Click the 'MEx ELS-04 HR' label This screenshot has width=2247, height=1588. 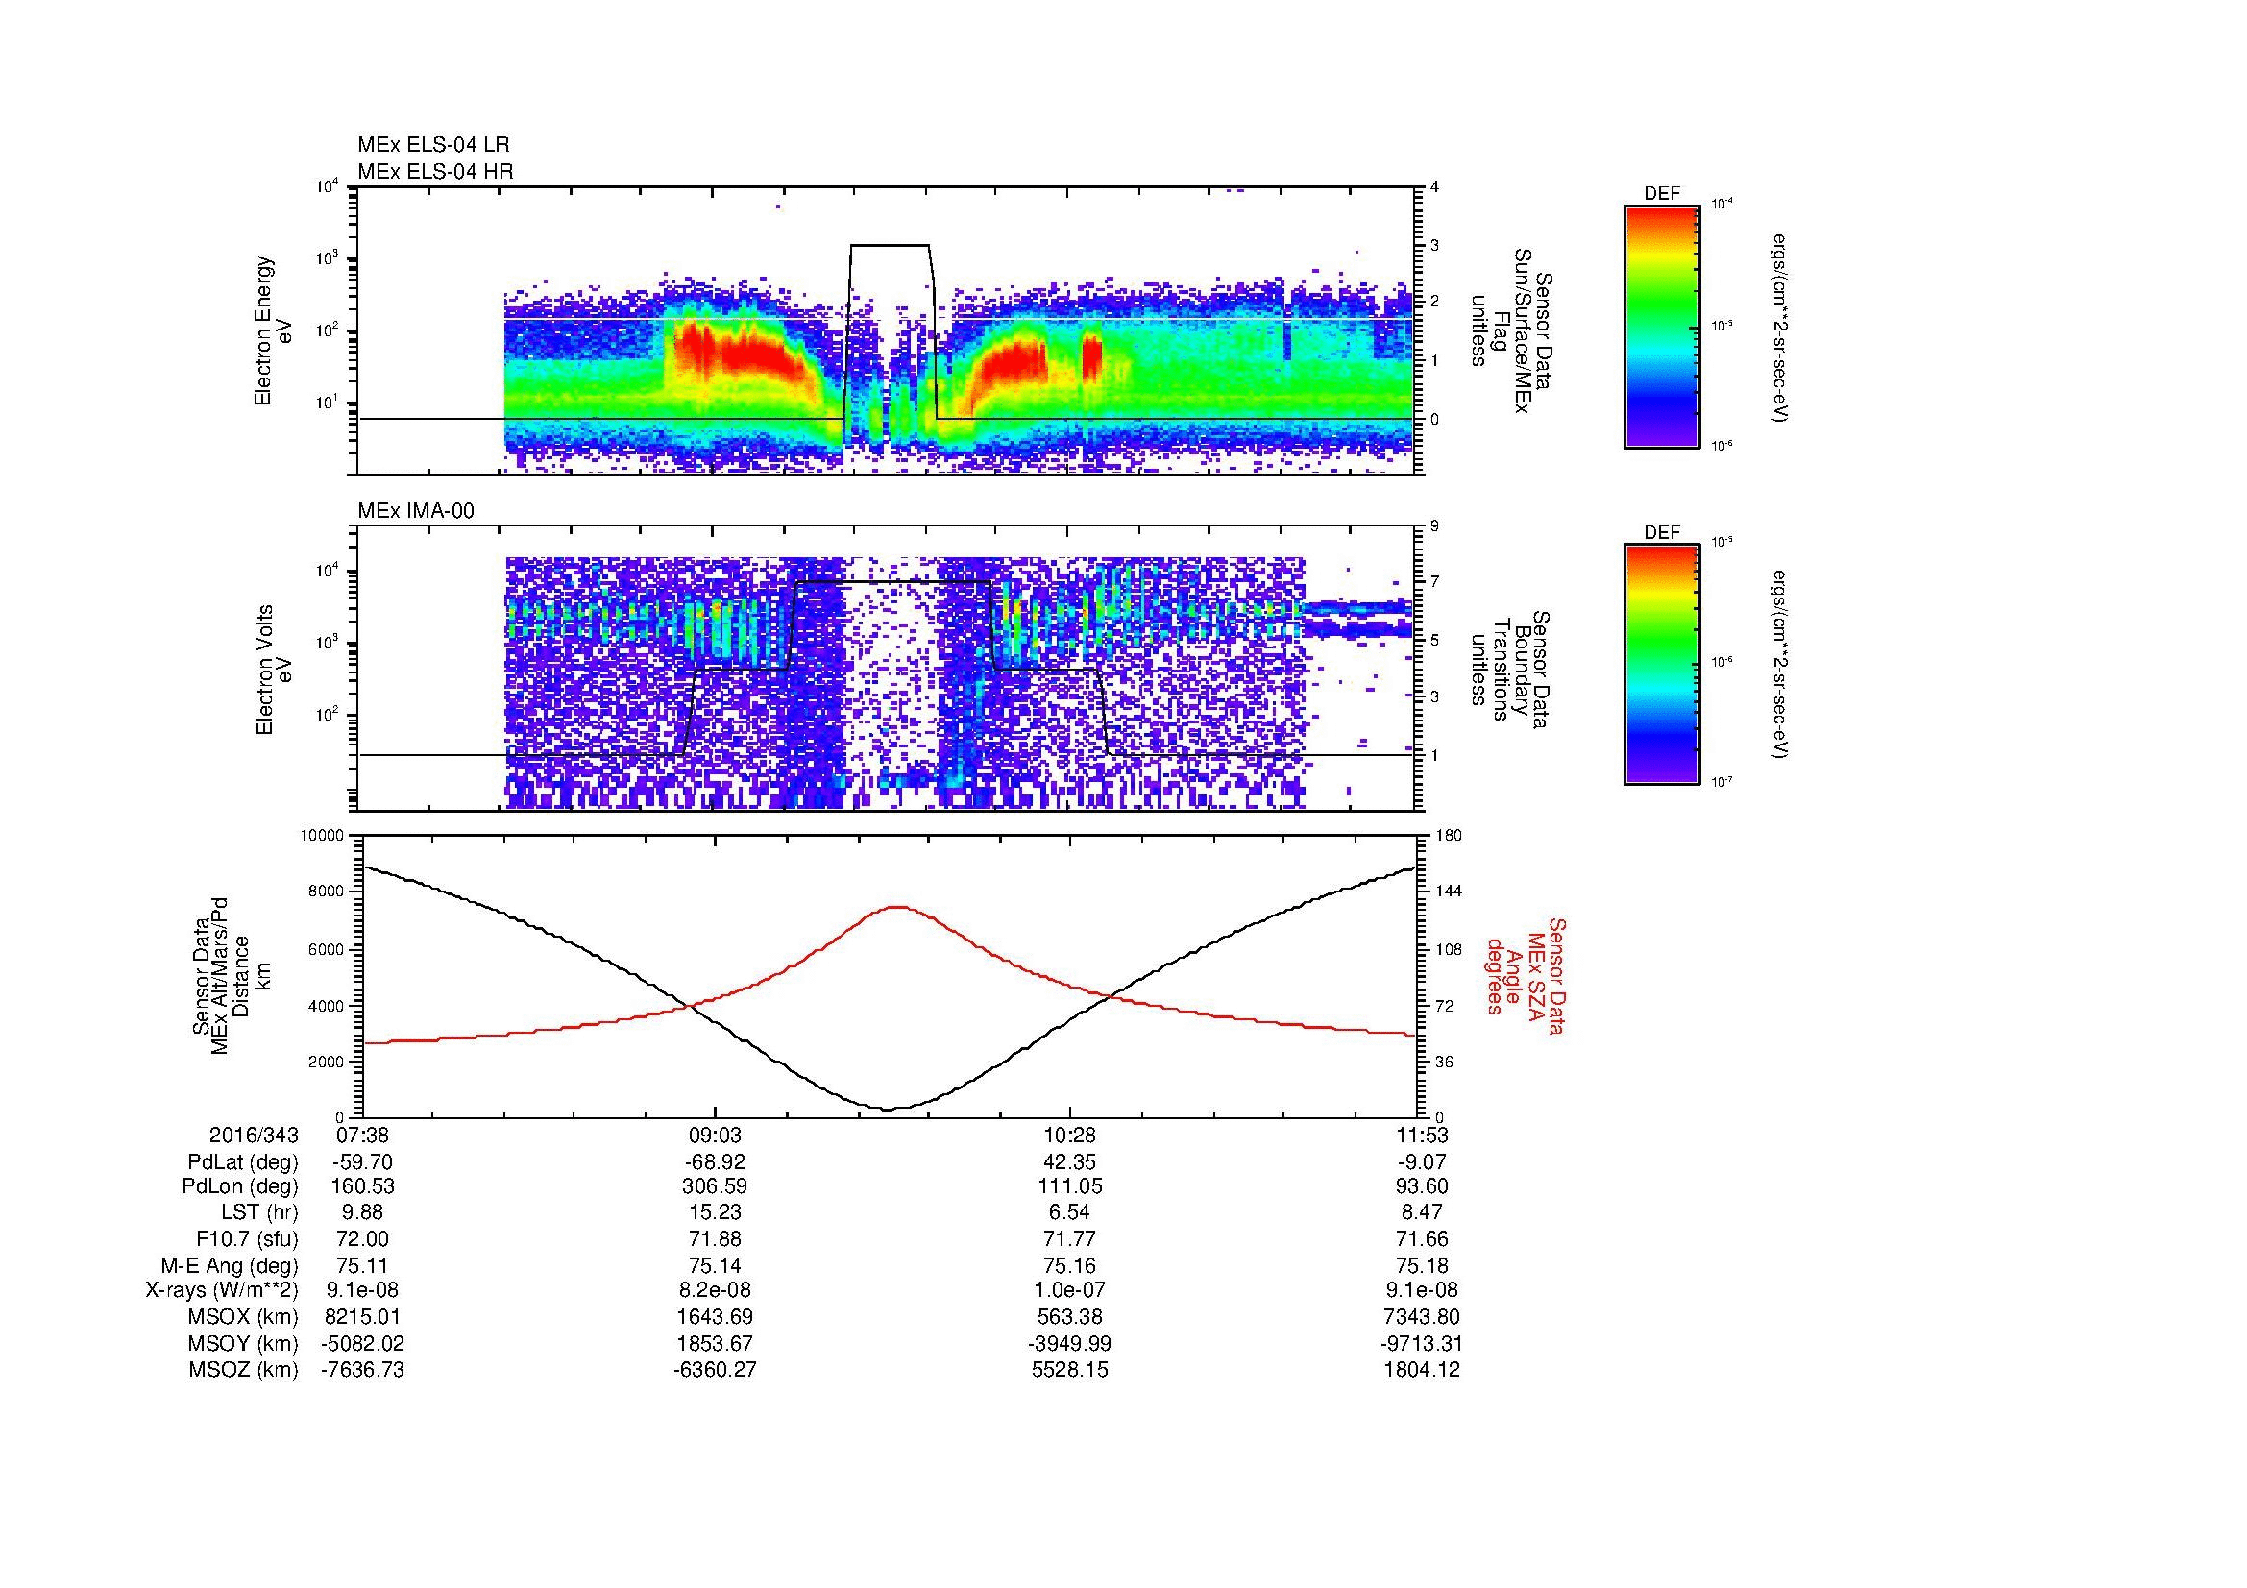tap(435, 172)
